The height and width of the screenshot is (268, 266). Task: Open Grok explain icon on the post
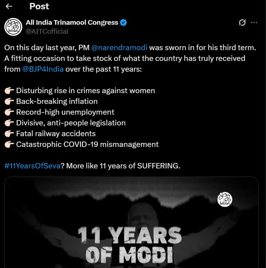click(242, 23)
